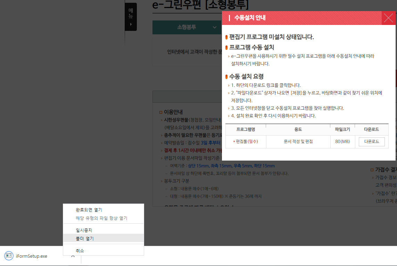Click the 프로그램명 column header

point(246,129)
